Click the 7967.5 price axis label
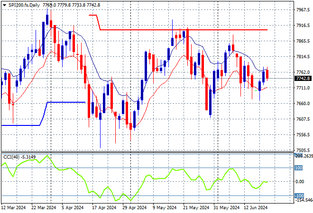The width and height of the screenshot is (313, 213). [303, 9]
